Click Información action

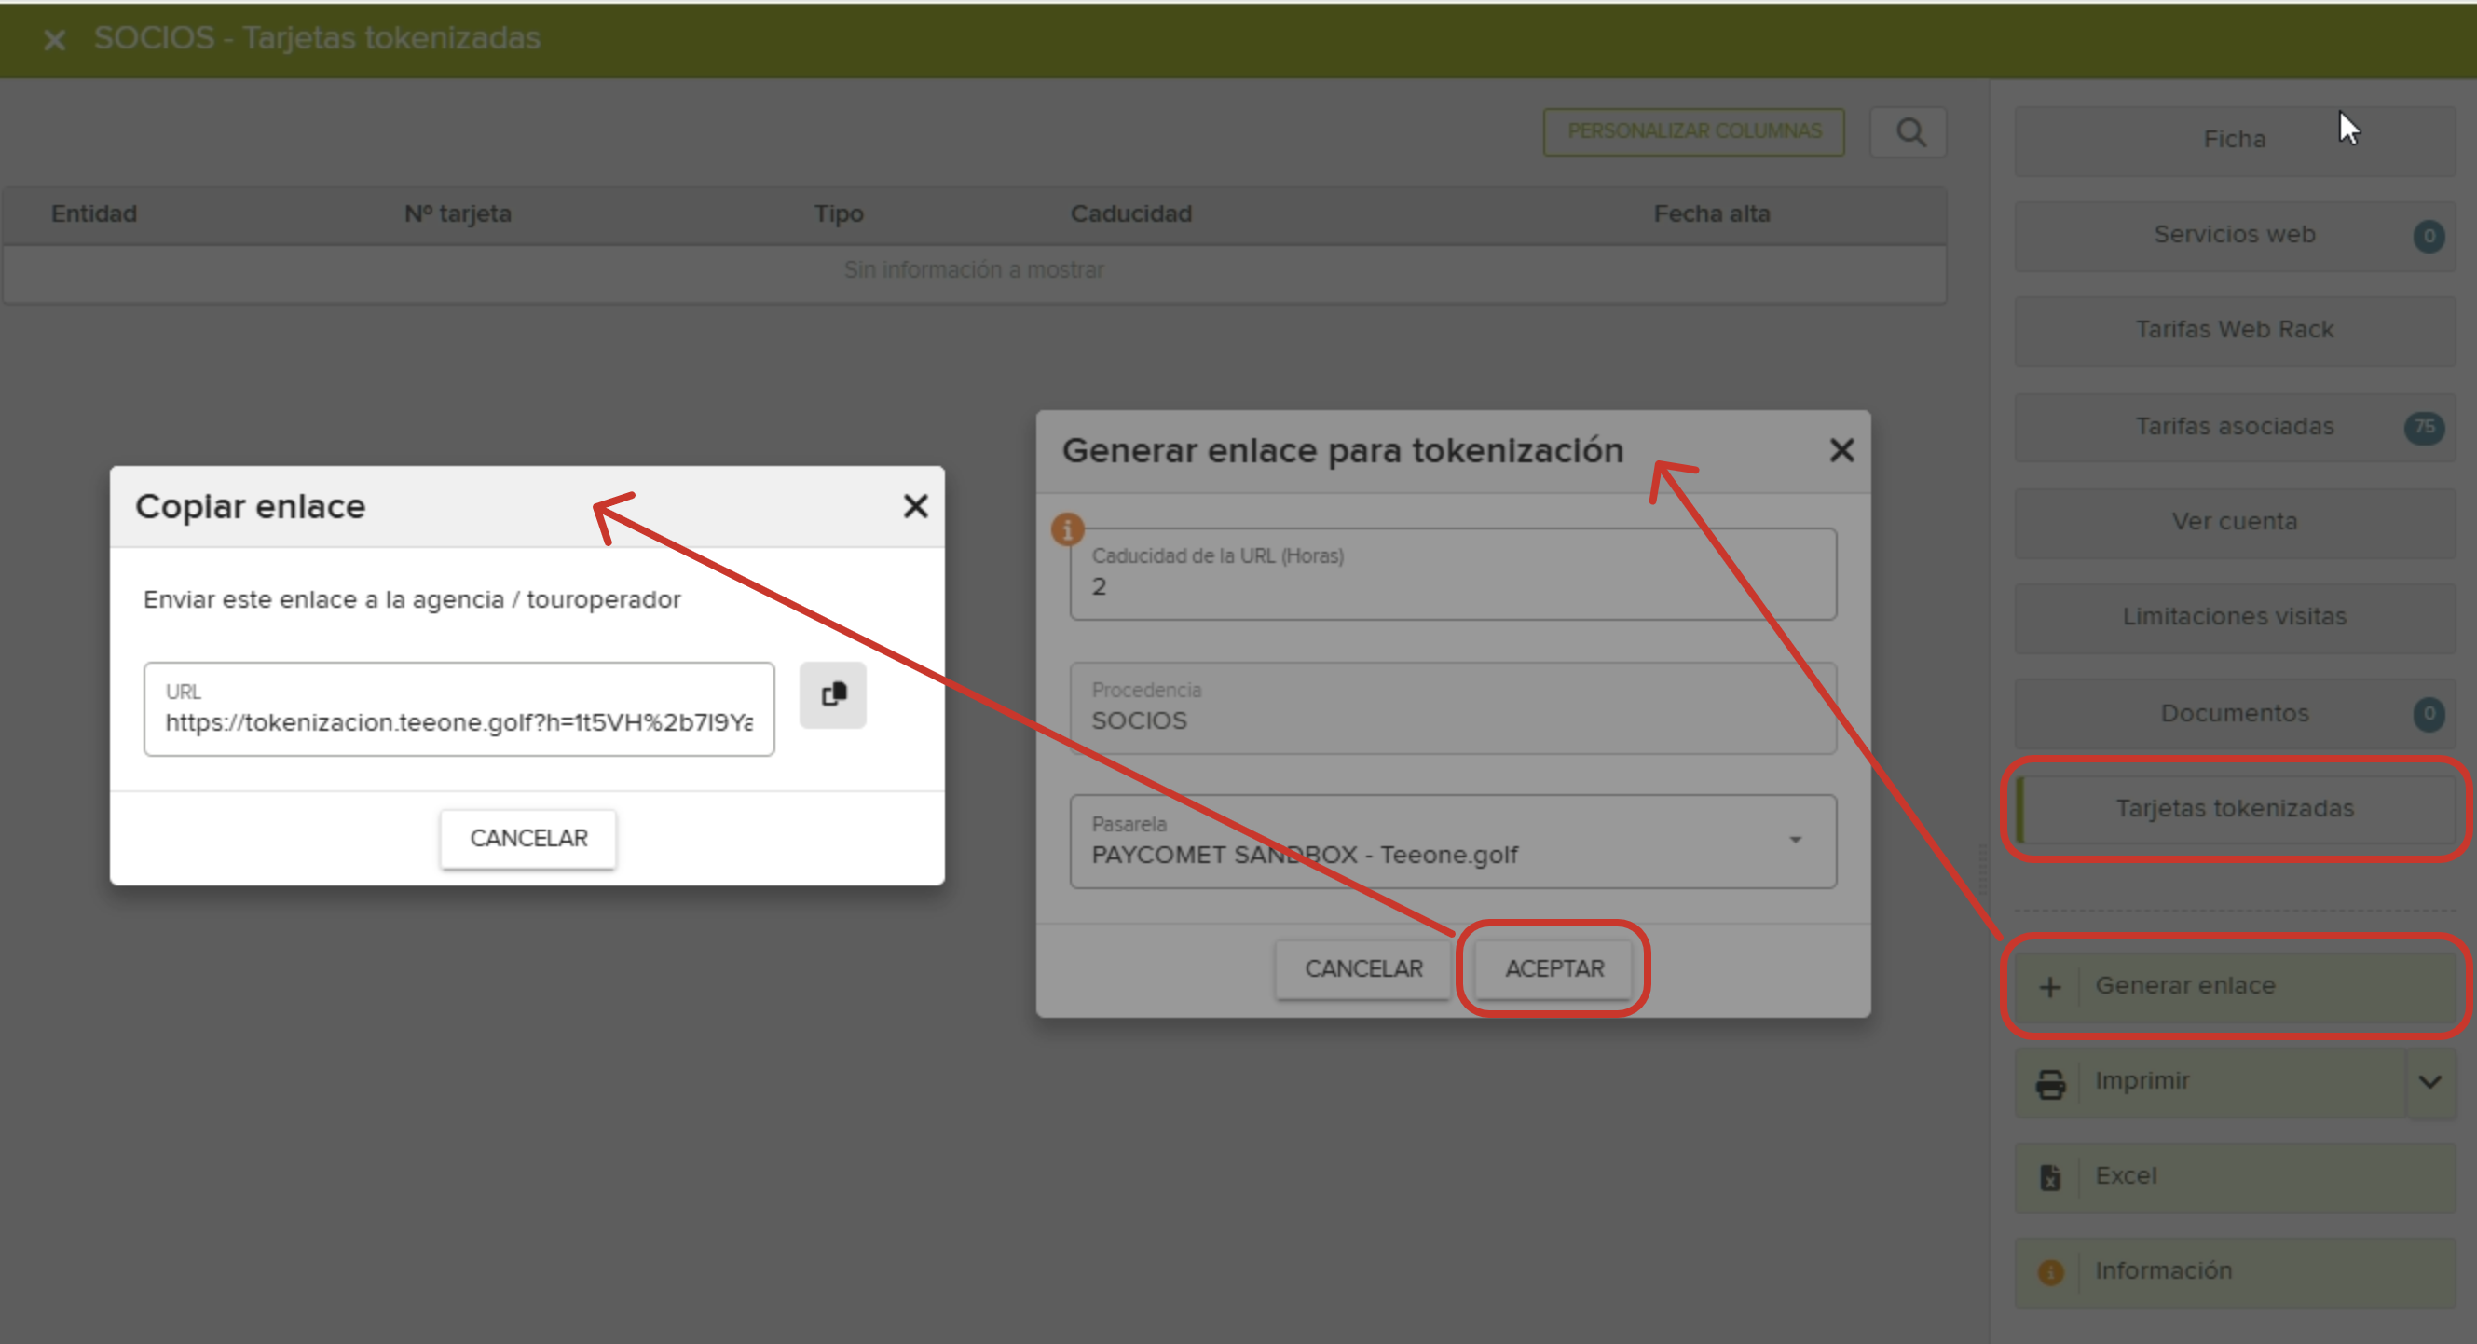[x=2234, y=1272]
